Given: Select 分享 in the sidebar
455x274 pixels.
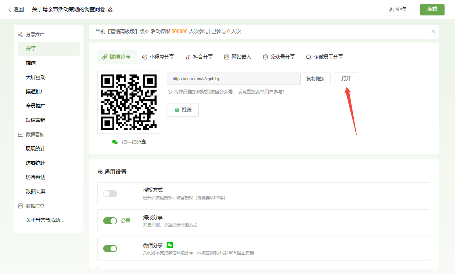Looking at the screenshot, I should coord(49,49).
